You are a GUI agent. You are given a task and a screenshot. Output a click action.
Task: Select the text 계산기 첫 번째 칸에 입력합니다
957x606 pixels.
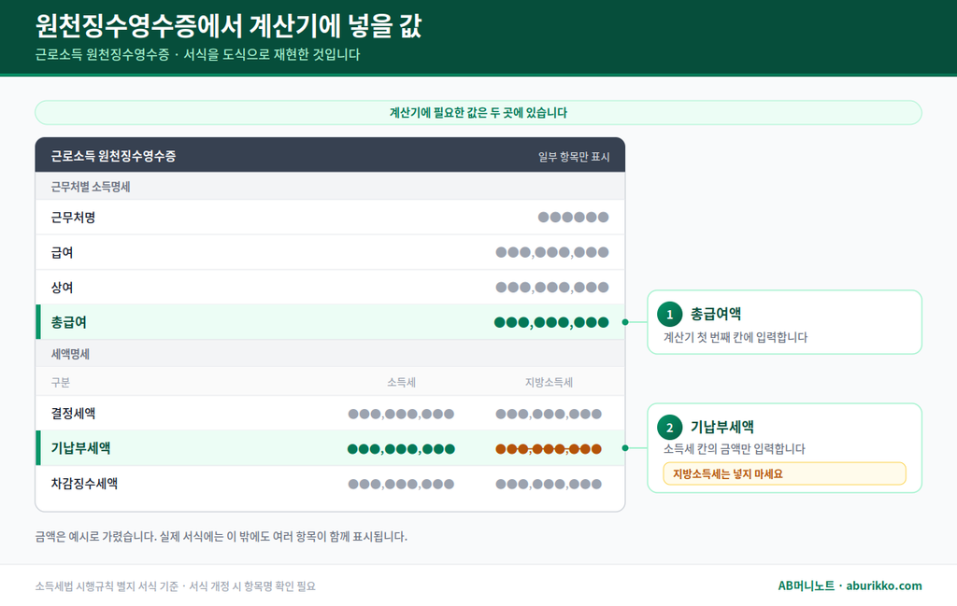(736, 337)
